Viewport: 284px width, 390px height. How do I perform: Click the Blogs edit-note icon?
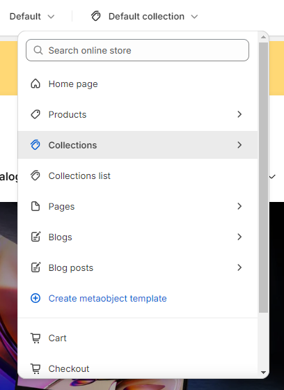click(35, 237)
